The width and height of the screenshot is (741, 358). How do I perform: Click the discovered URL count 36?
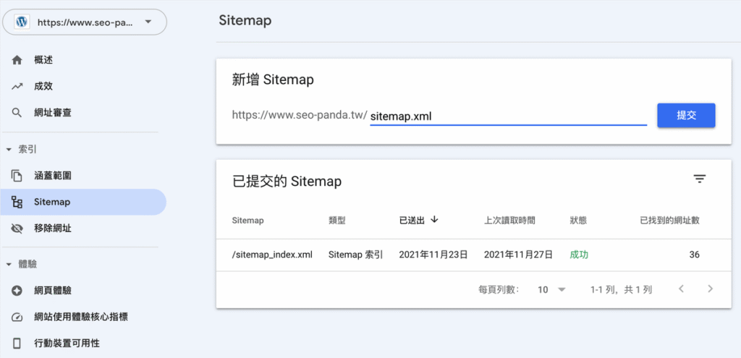694,255
